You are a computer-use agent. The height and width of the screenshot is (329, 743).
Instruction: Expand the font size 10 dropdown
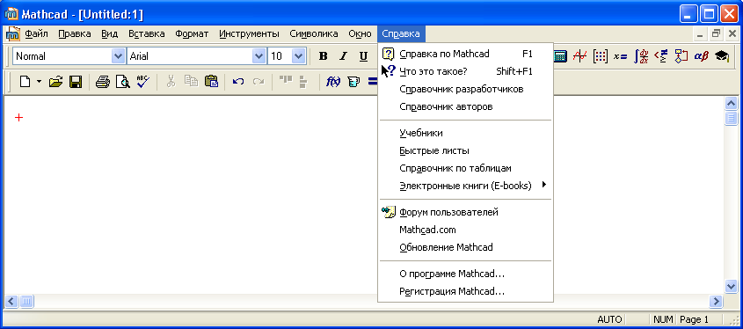tap(299, 56)
